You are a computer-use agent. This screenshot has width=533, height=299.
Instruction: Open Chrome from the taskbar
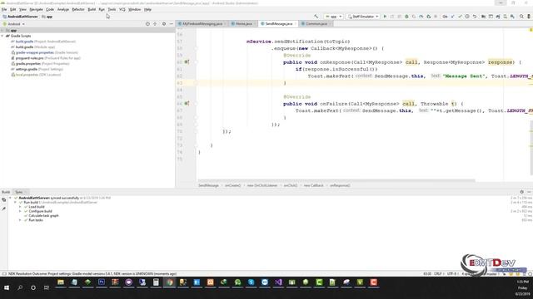click(x=169, y=282)
